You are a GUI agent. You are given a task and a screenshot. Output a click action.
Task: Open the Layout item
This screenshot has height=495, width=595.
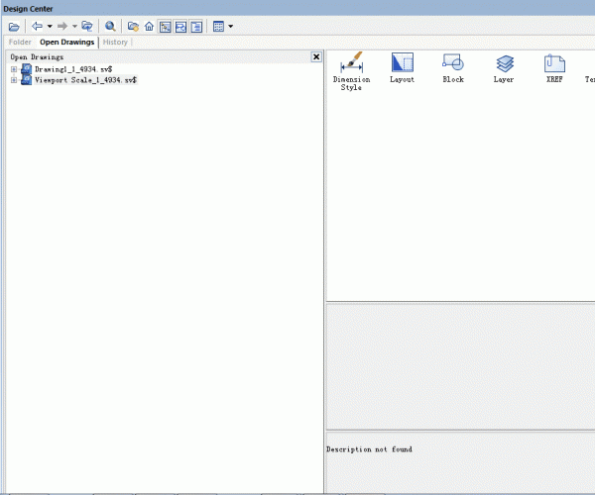403,67
